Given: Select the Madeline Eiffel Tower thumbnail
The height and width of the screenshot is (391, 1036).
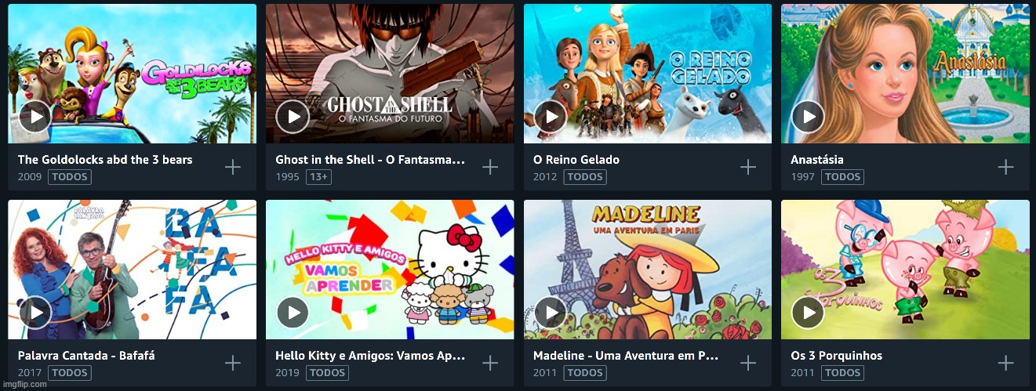Looking at the screenshot, I should (x=648, y=270).
